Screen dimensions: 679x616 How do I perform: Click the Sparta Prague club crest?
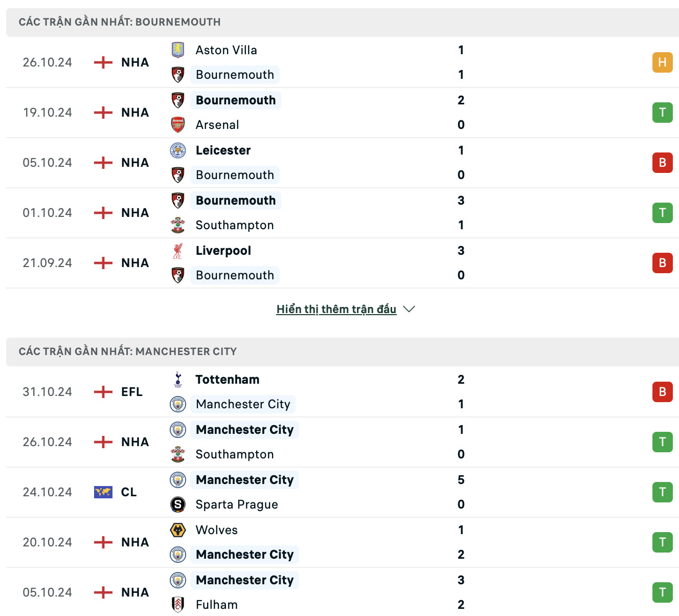[x=178, y=504]
